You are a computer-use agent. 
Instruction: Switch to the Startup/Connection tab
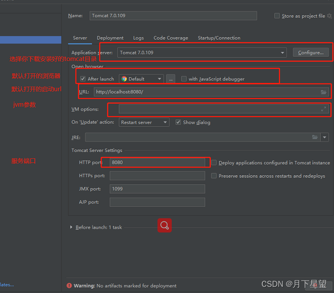(219, 38)
